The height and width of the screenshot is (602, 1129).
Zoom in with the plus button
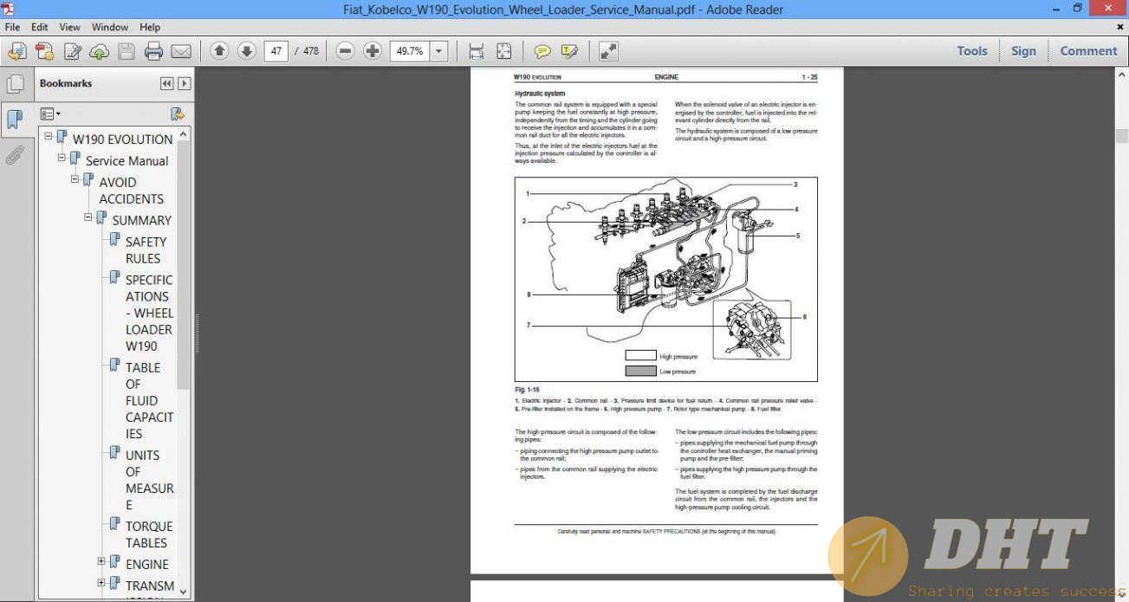(x=373, y=51)
